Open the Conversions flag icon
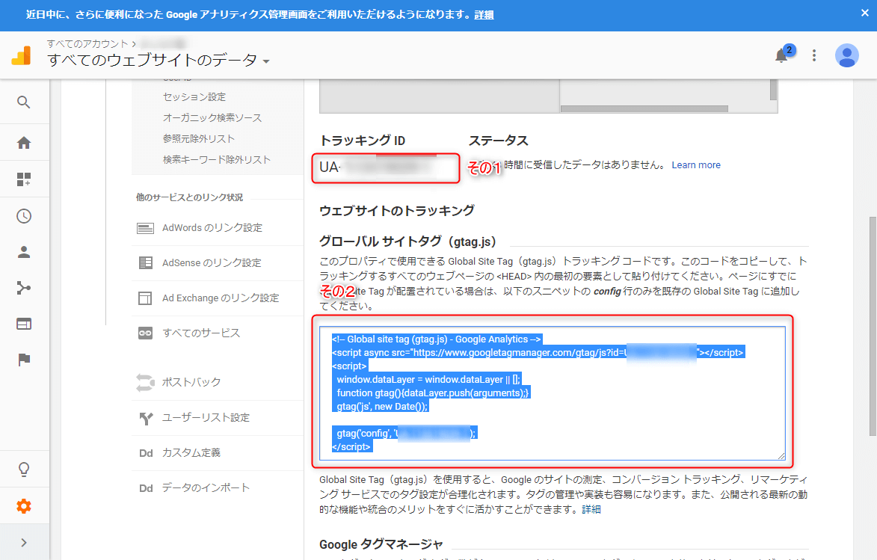Image resolution: width=877 pixels, height=560 pixels. (24, 360)
